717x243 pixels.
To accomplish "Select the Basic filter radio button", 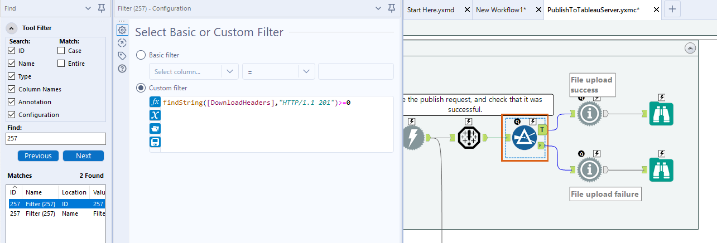I will (141, 55).
